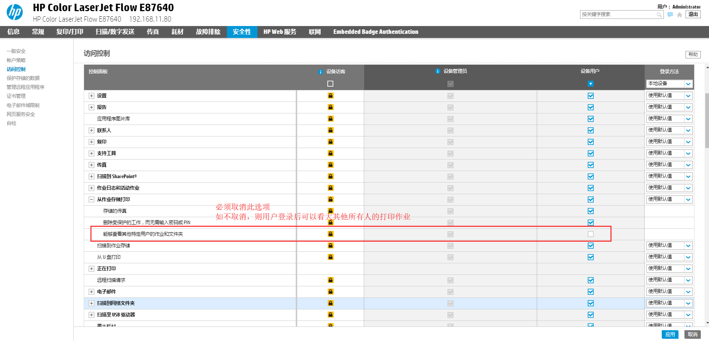
Task: Click info icon beside 设备管理员 header
Action: [437, 71]
